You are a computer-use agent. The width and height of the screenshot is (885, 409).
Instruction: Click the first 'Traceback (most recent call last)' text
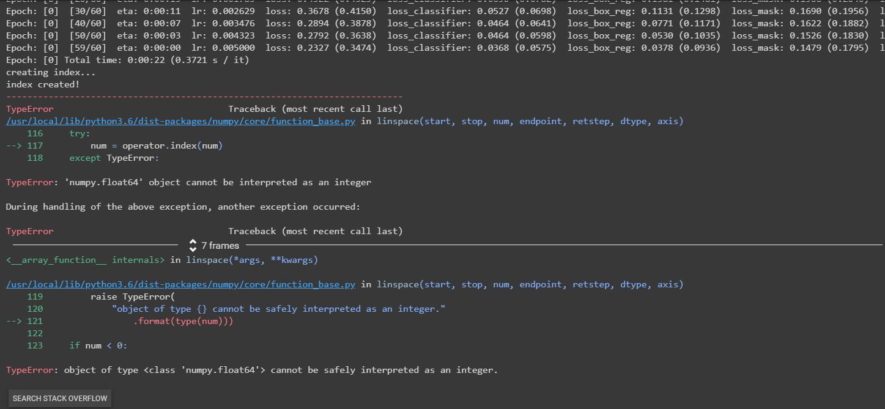[316, 109]
